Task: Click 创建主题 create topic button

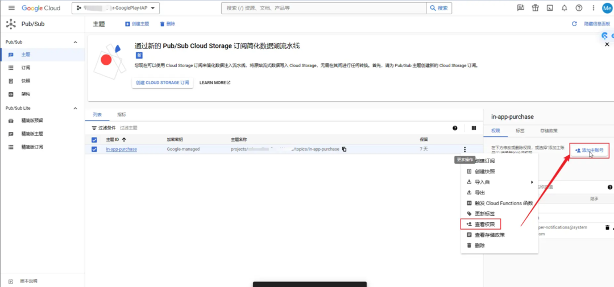Action: (137, 24)
